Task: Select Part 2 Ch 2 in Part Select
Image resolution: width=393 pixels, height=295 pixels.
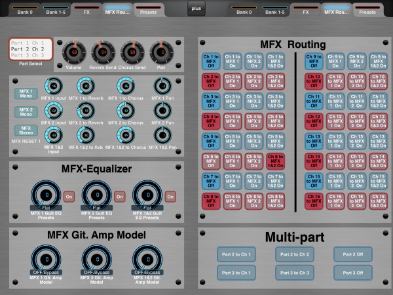Action: tap(28, 49)
